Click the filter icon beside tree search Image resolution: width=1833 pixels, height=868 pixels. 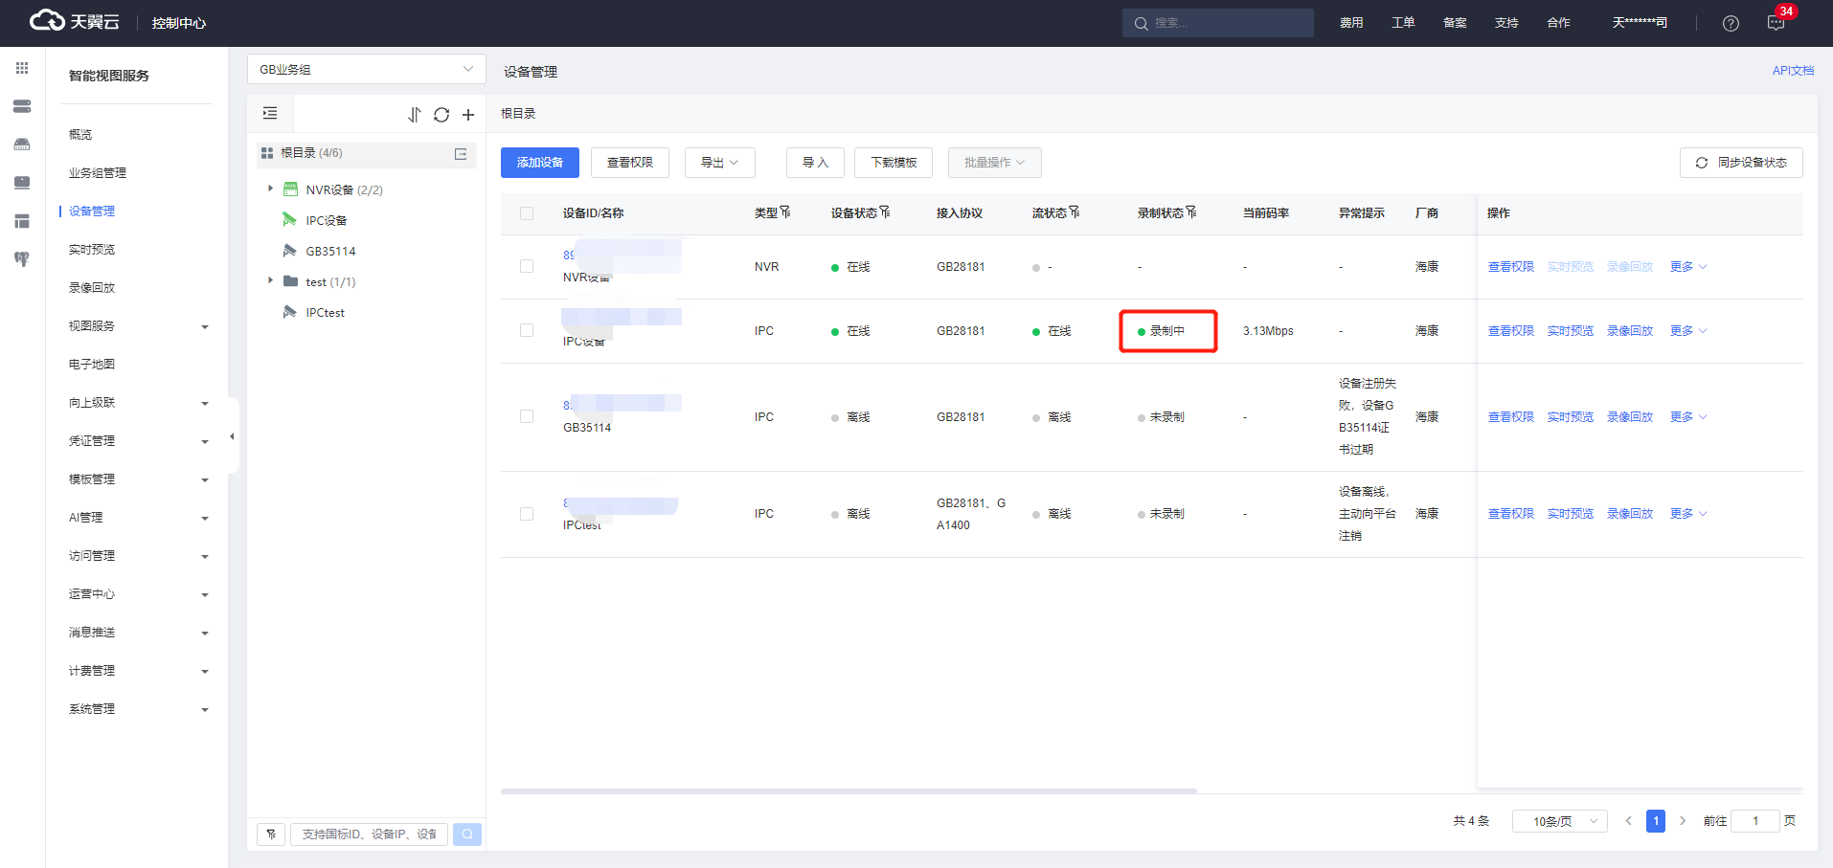tap(271, 835)
